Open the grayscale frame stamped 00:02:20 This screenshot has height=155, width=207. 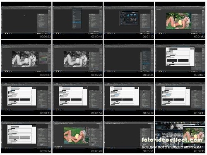tap(77, 59)
